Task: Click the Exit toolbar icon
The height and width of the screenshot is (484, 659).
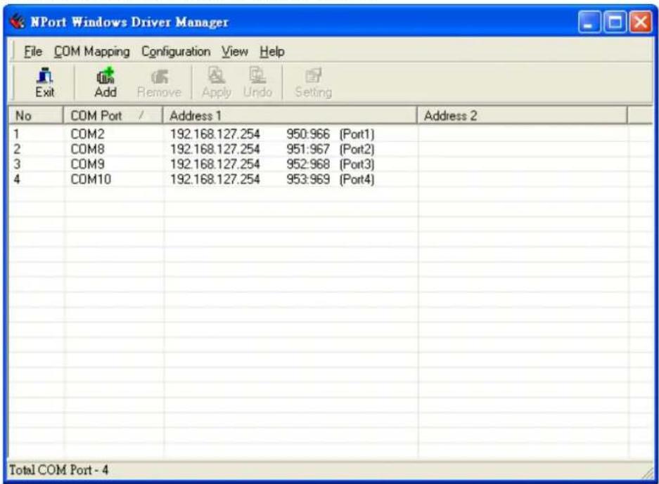Action: [44, 83]
